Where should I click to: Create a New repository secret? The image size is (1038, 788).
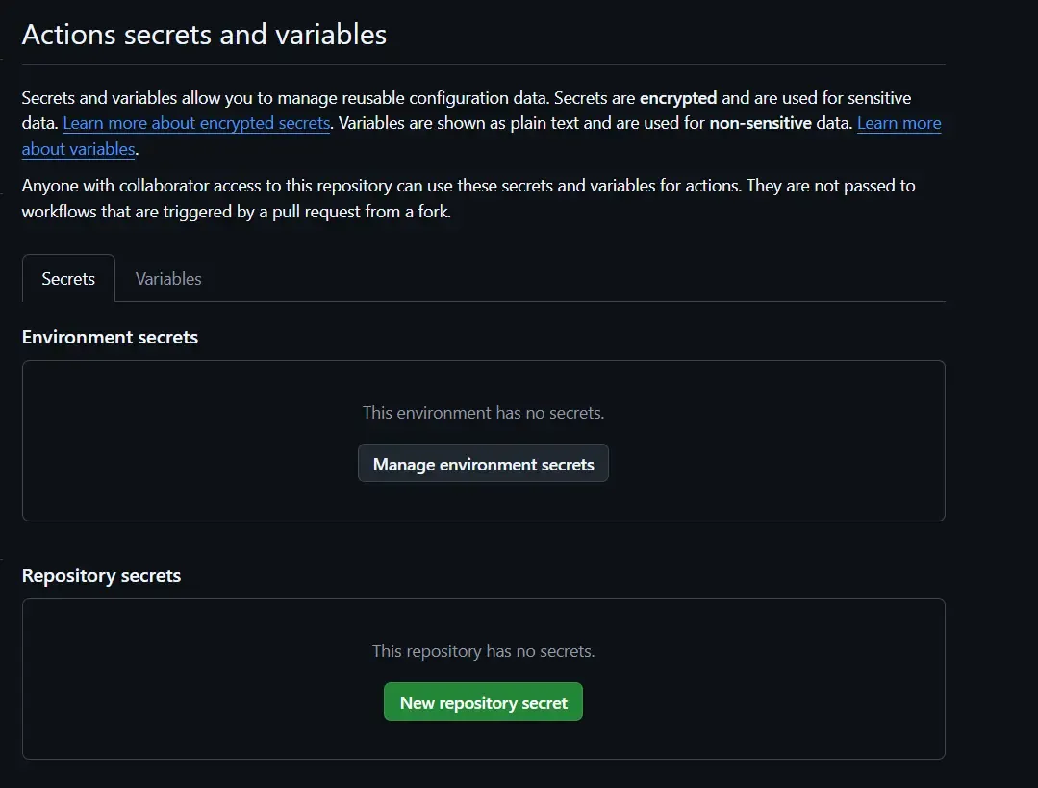tap(483, 702)
